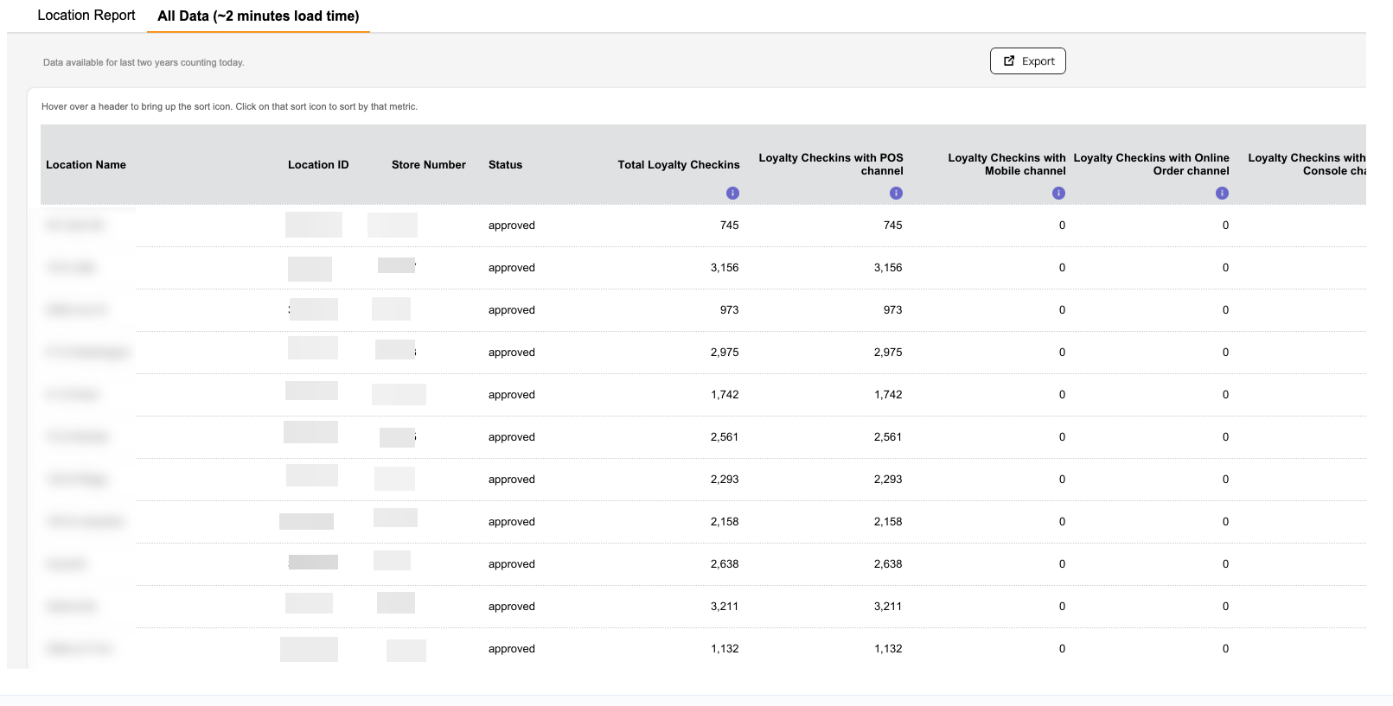Switch to the Location Report tab
The width and height of the screenshot is (1393, 706).
[x=86, y=16]
